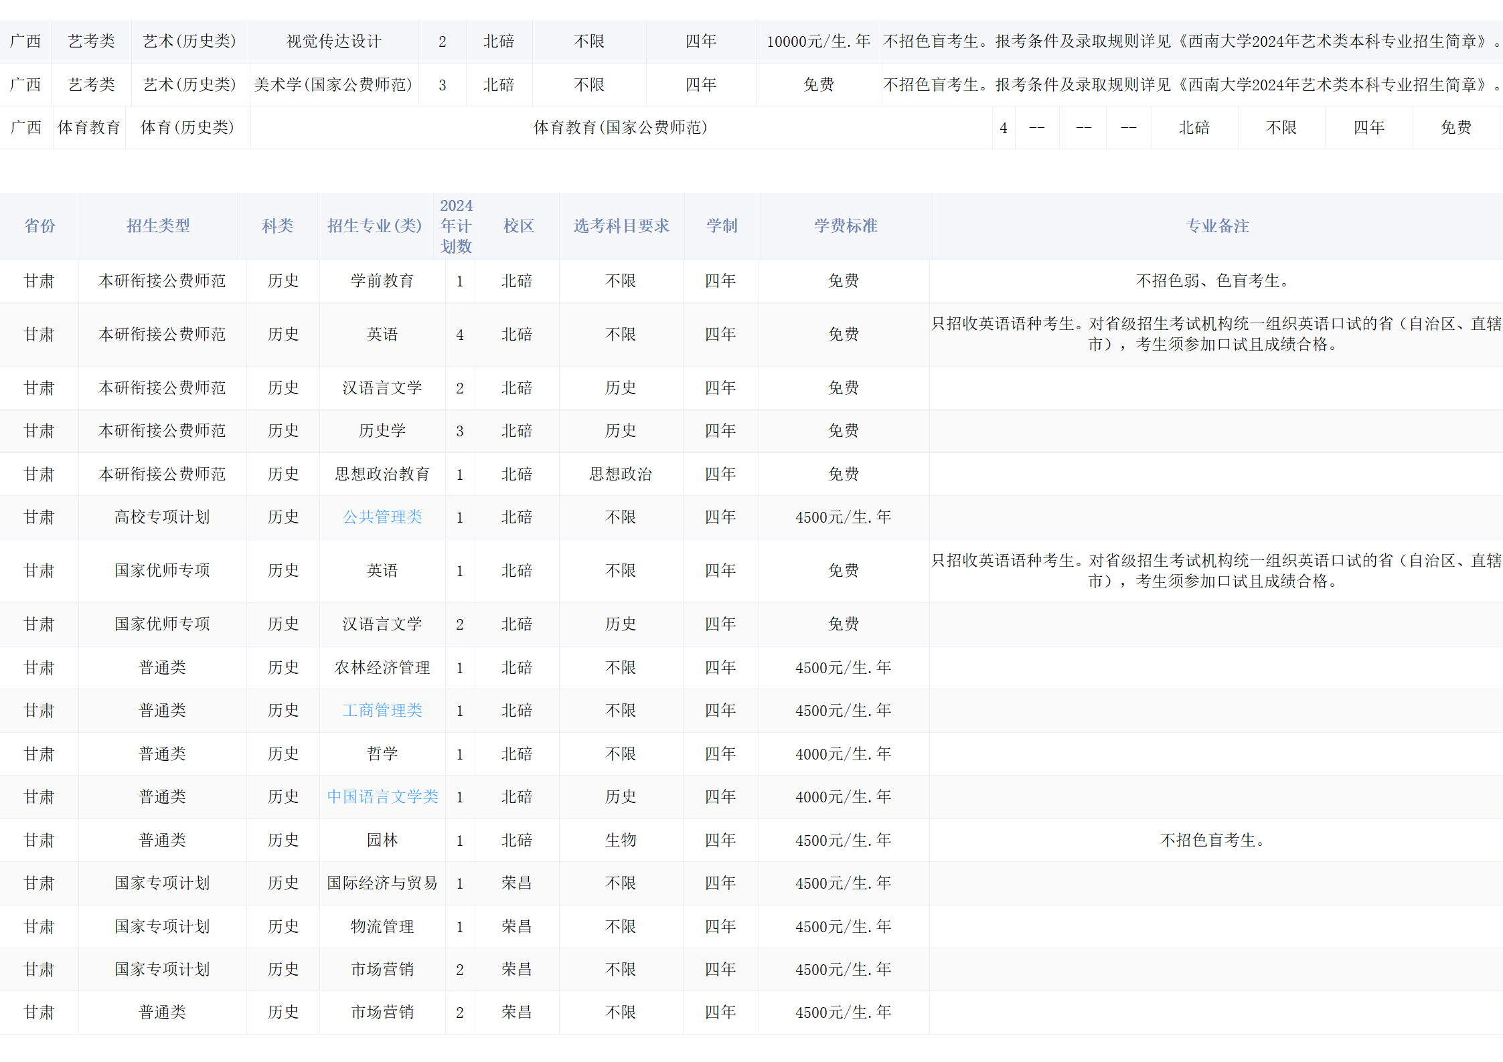Select the 思想政治教育 major cell

(382, 474)
